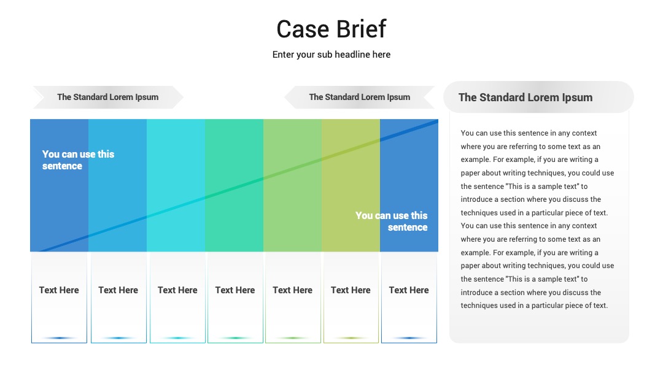
Task: Select the teal green fourth column stripe
Action: 235,185
